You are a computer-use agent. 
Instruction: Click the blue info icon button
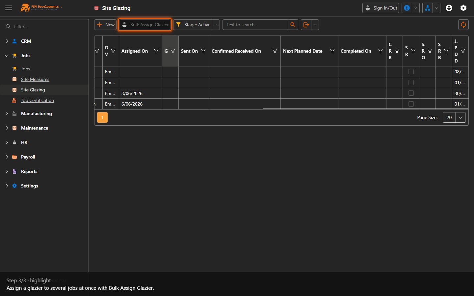tap(407, 8)
